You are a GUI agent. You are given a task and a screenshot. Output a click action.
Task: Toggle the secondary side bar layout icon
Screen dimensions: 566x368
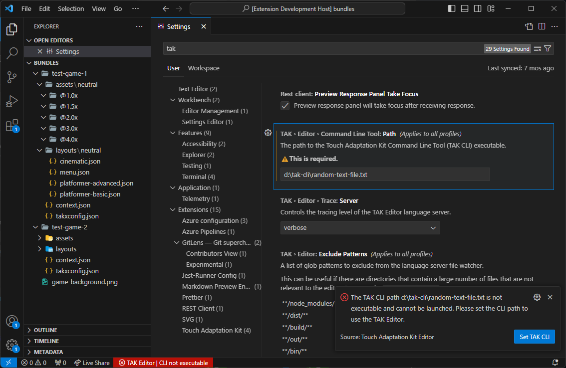[x=478, y=8]
